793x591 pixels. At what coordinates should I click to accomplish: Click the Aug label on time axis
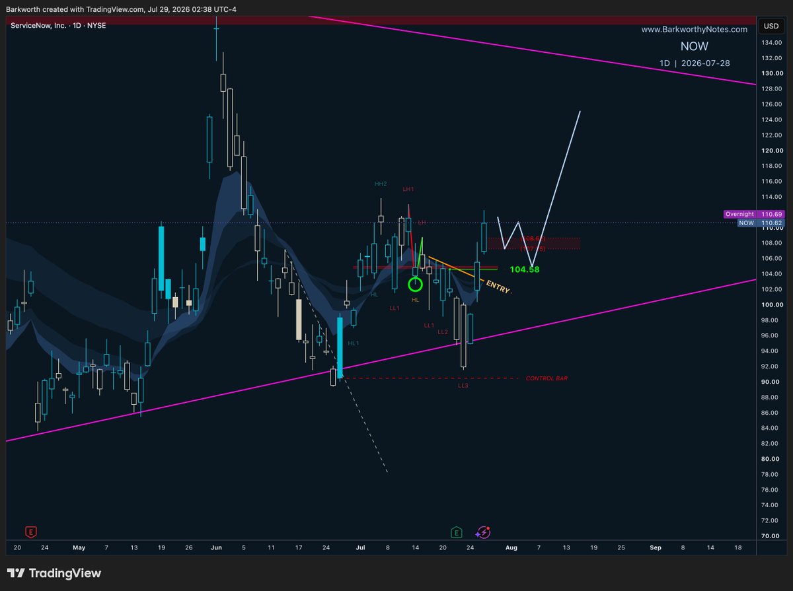point(511,547)
